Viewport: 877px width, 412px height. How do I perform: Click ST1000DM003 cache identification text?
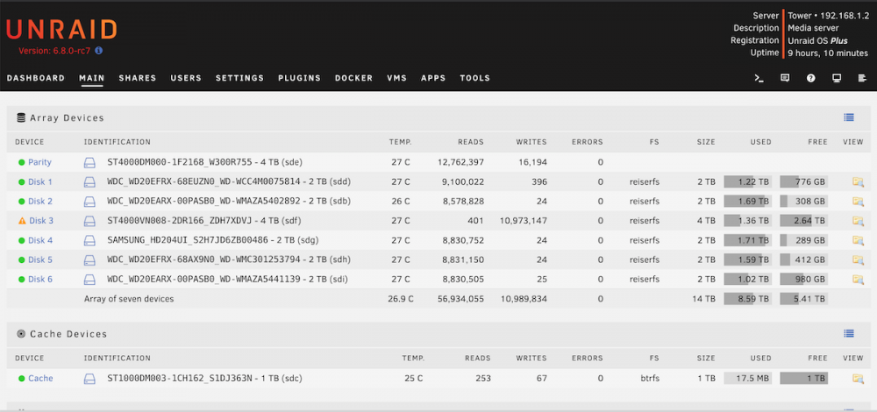204,379
